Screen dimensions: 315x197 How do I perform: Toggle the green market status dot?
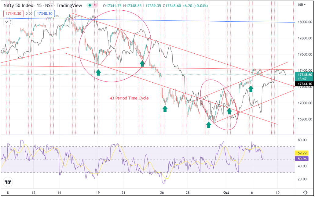(90, 5)
